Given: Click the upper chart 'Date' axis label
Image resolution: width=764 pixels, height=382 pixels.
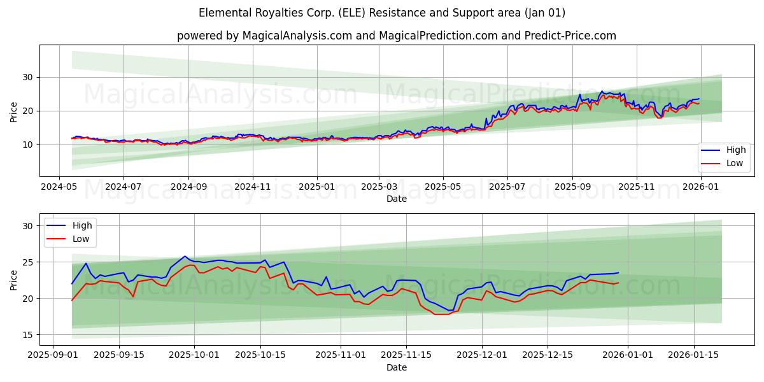Looking at the screenshot, I should 397,199.
